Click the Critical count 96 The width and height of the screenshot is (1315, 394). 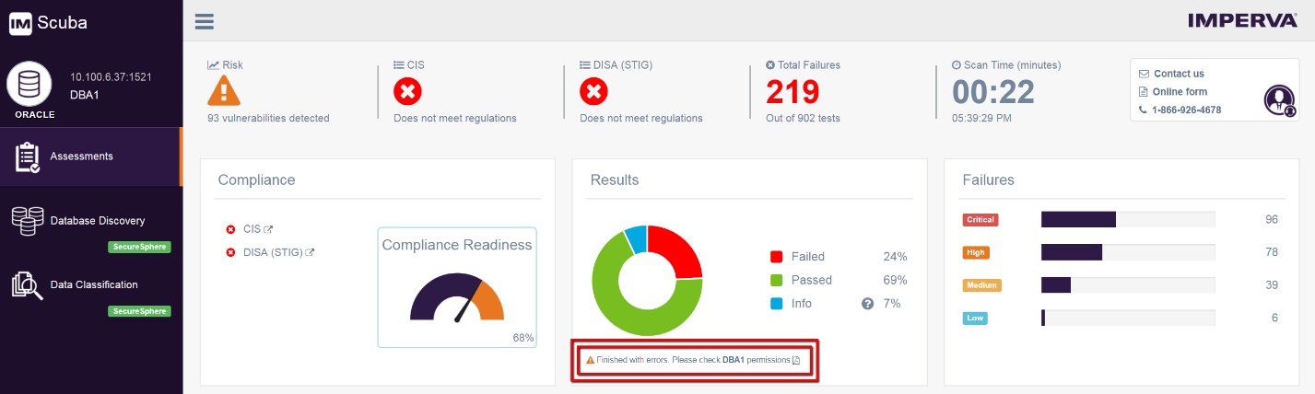click(1272, 219)
